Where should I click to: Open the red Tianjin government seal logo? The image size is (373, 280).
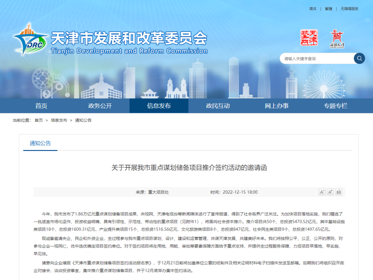[x=309, y=38]
